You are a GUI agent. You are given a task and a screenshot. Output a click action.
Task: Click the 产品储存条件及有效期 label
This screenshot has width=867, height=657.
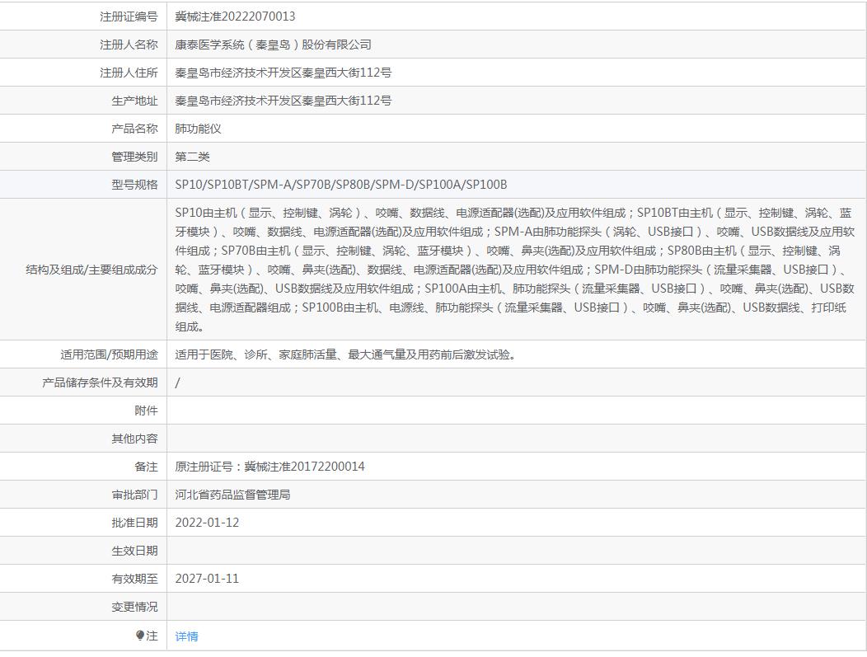coord(100,382)
